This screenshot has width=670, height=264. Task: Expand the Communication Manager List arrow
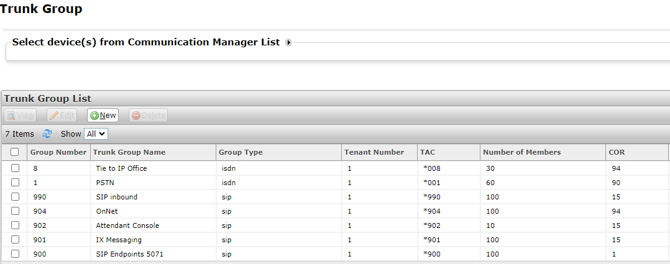(x=288, y=43)
